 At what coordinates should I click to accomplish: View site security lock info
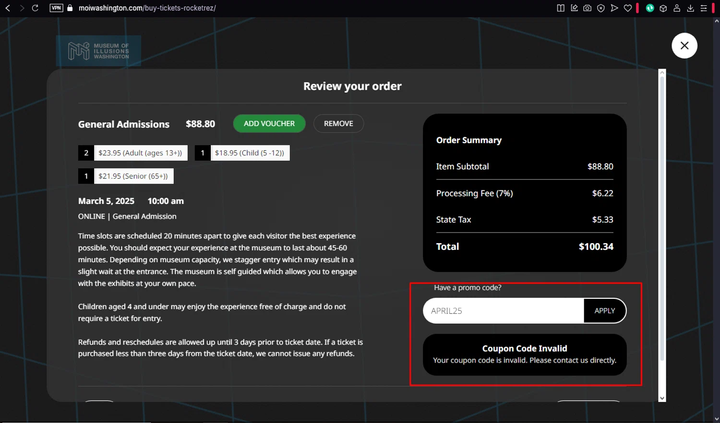click(x=70, y=8)
